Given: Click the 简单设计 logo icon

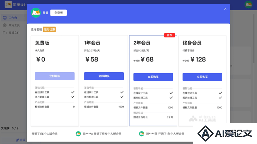Looking at the screenshot, I should [x=8, y=4].
